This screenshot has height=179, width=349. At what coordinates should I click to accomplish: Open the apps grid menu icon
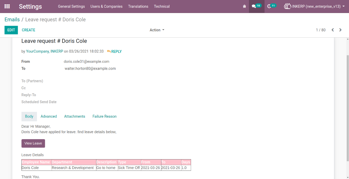click(x=7, y=6)
